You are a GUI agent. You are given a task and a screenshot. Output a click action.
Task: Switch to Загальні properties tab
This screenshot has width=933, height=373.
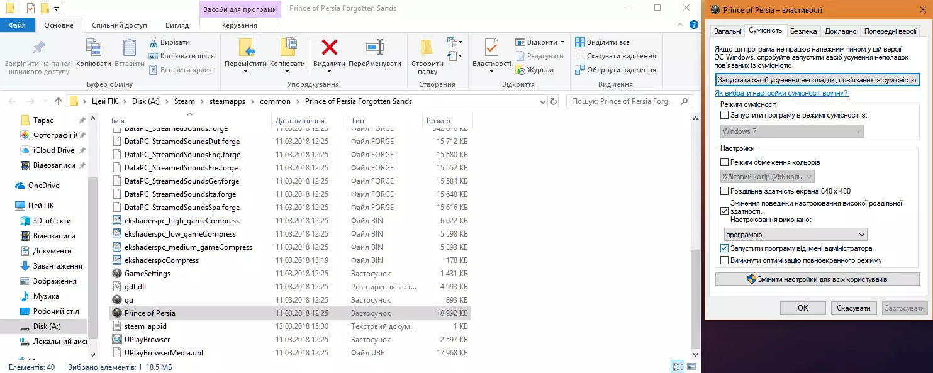click(x=727, y=31)
